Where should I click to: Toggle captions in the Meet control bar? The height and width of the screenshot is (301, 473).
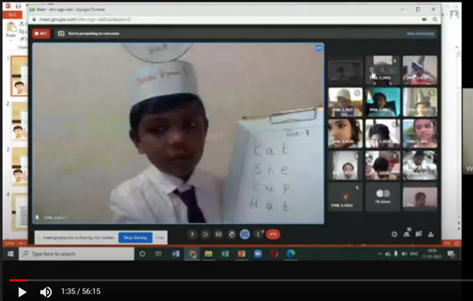pyautogui.click(x=218, y=234)
